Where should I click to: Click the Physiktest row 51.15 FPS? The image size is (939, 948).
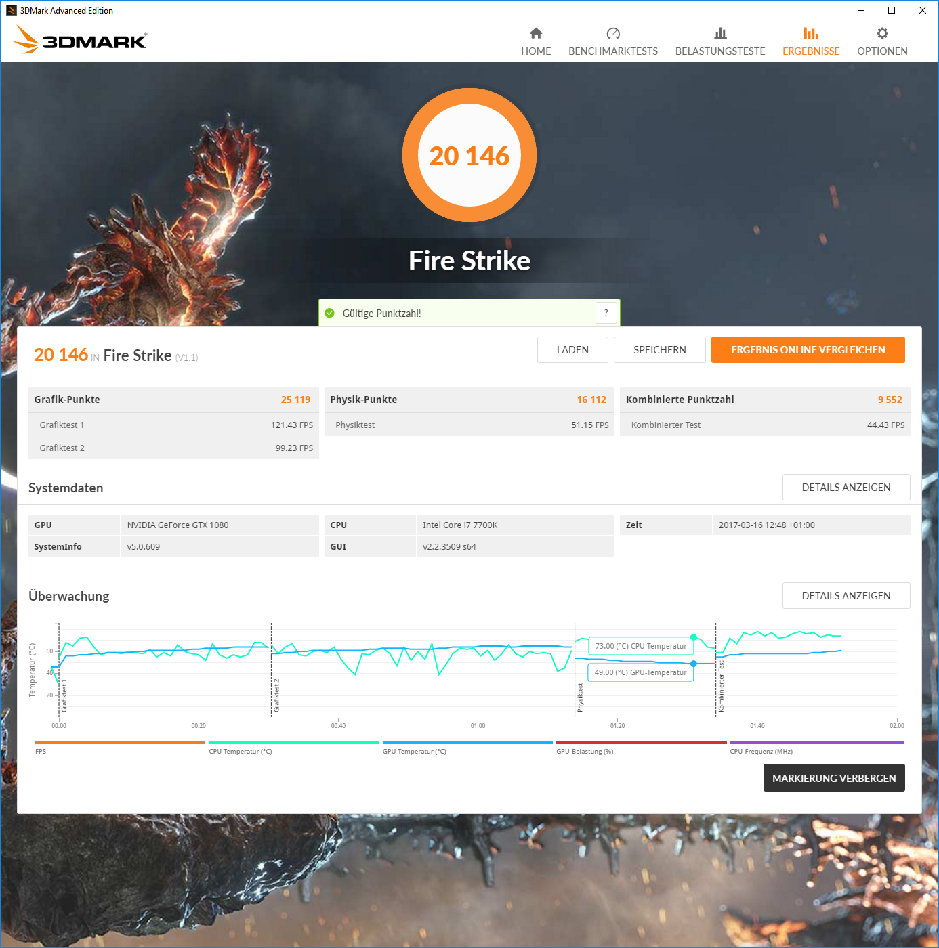(469, 425)
